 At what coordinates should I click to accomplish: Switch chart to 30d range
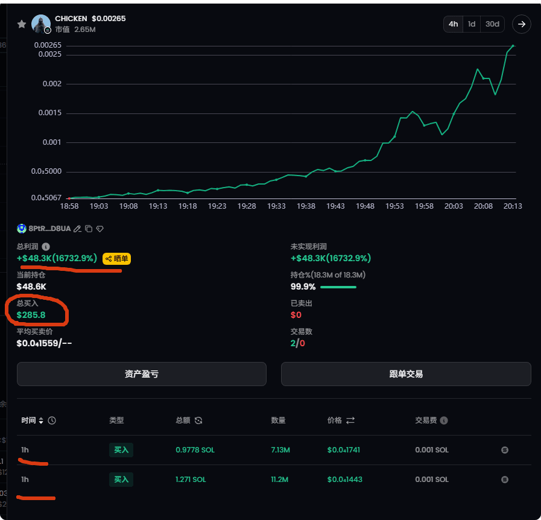(492, 24)
